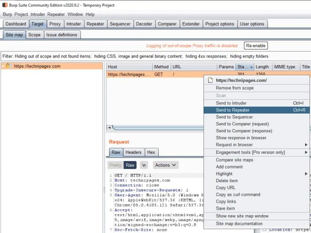
Task: Open the Intruder menu in menu bar
Action: pos(38,14)
